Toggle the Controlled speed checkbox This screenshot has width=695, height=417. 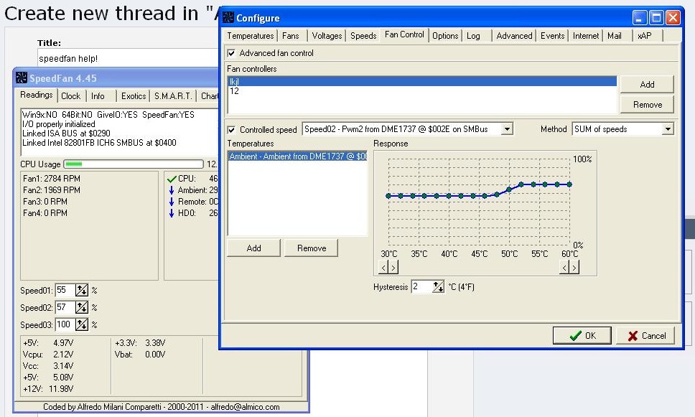click(231, 130)
